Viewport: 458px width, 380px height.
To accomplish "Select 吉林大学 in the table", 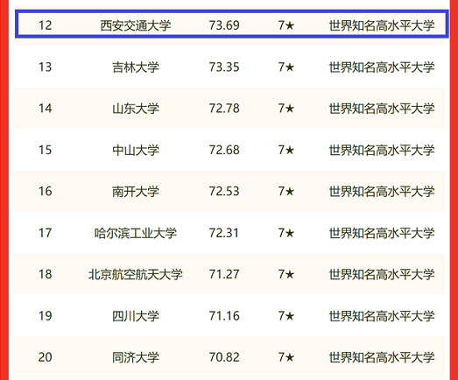I will (x=136, y=67).
